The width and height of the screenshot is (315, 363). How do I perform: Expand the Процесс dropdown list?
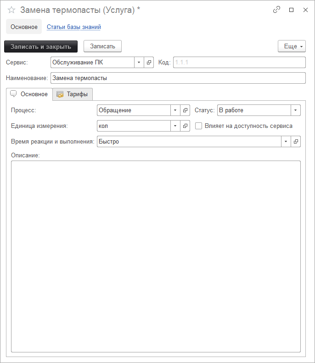(x=175, y=110)
